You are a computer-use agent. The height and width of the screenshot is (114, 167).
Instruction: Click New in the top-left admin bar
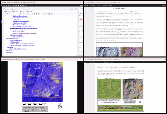tap(10, 5)
